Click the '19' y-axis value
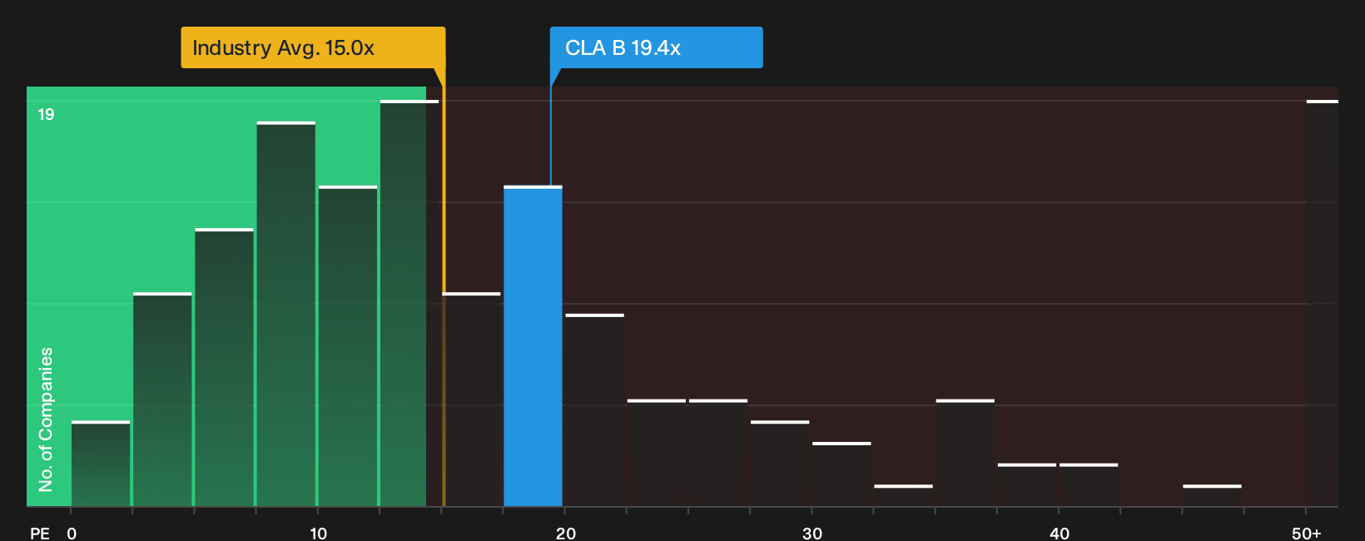Viewport: 1365px width, 541px height. [46, 115]
